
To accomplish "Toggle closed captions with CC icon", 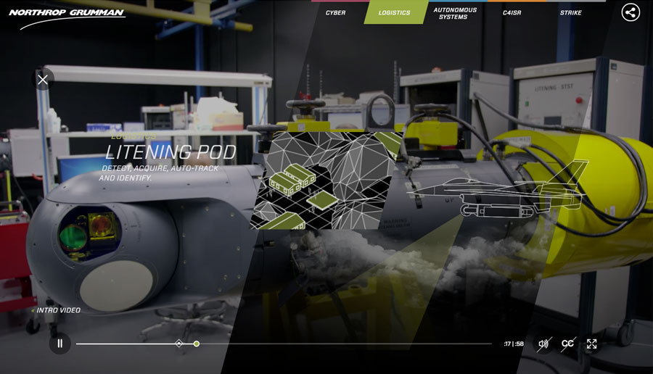I will tap(567, 344).
